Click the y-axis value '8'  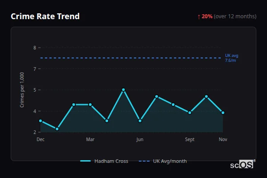coord(35,48)
